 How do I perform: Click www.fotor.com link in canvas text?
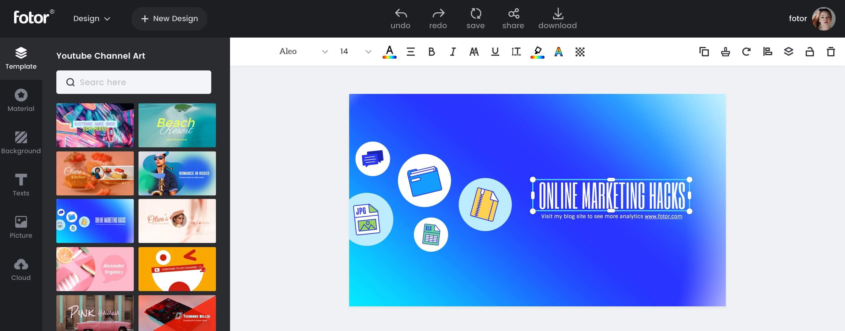click(664, 217)
